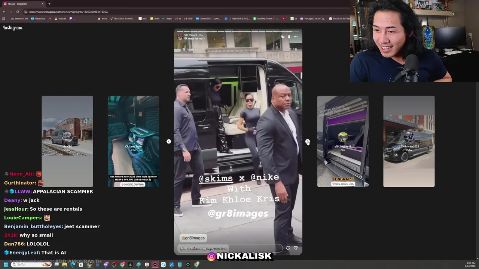The image size is (479, 269).
Task: Open OBS Studio from the taskbar
Action: (x=114, y=265)
